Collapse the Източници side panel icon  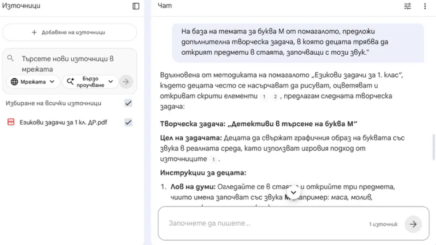pos(136,6)
